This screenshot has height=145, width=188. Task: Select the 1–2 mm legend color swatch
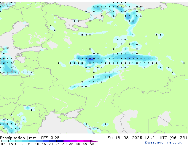click(x=19, y=141)
